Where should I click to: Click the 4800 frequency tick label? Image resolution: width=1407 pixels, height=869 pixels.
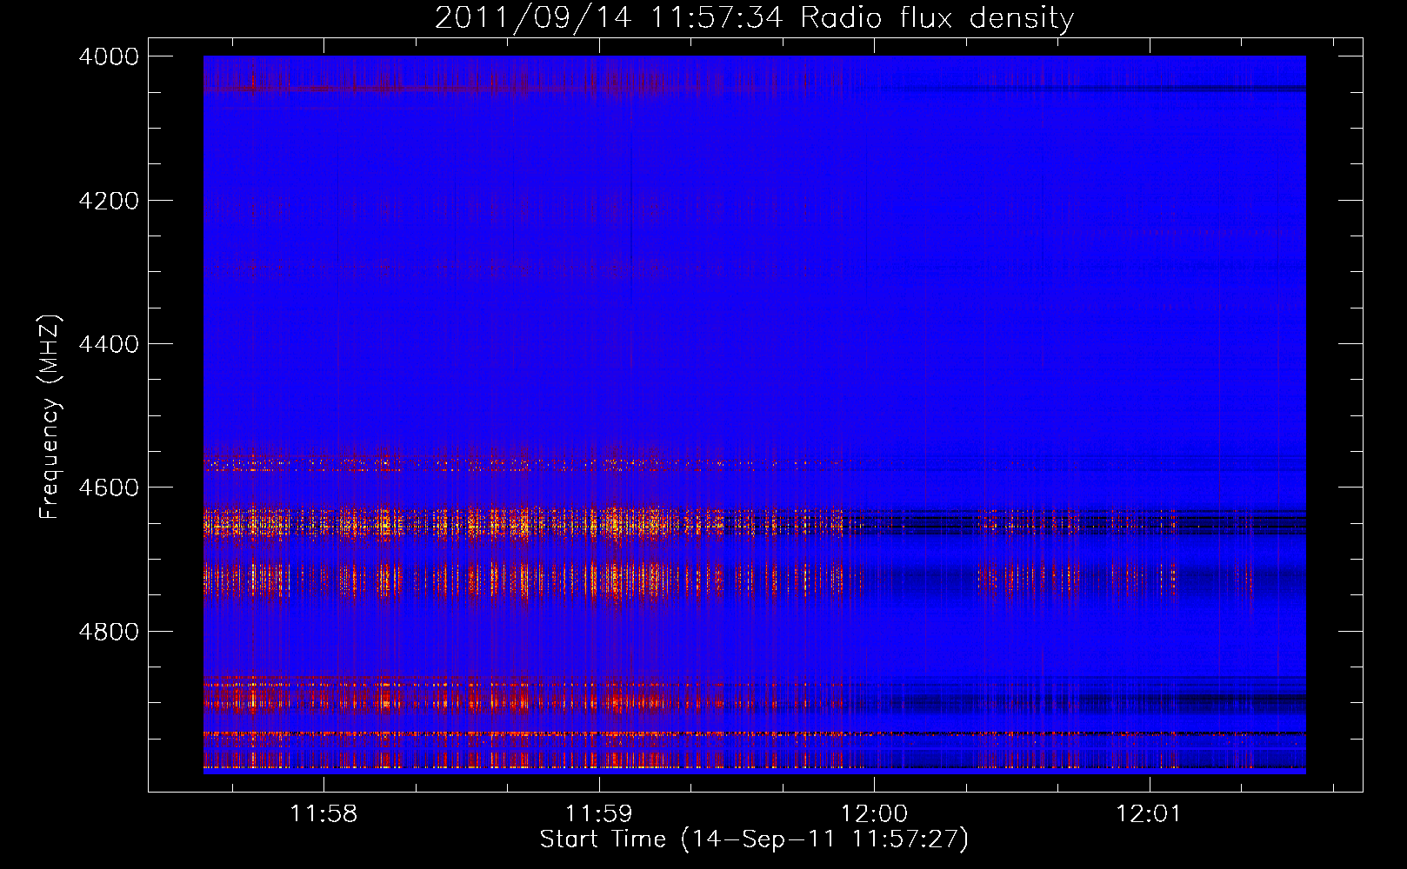point(109,632)
